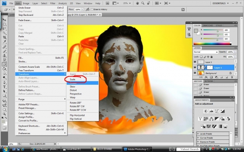This screenshot has width=244, height=152.
Task: Open the Filter menu
Action: [52, 3]
